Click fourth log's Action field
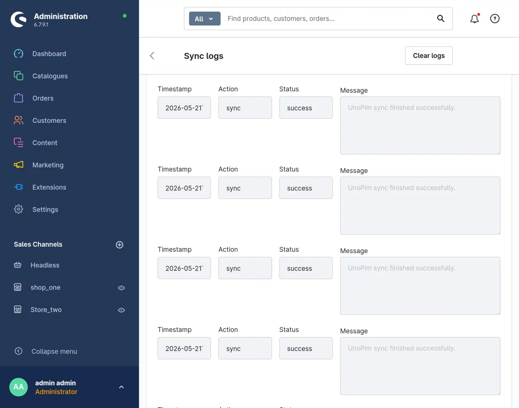 pyautogui.click(x=245, y=348)
